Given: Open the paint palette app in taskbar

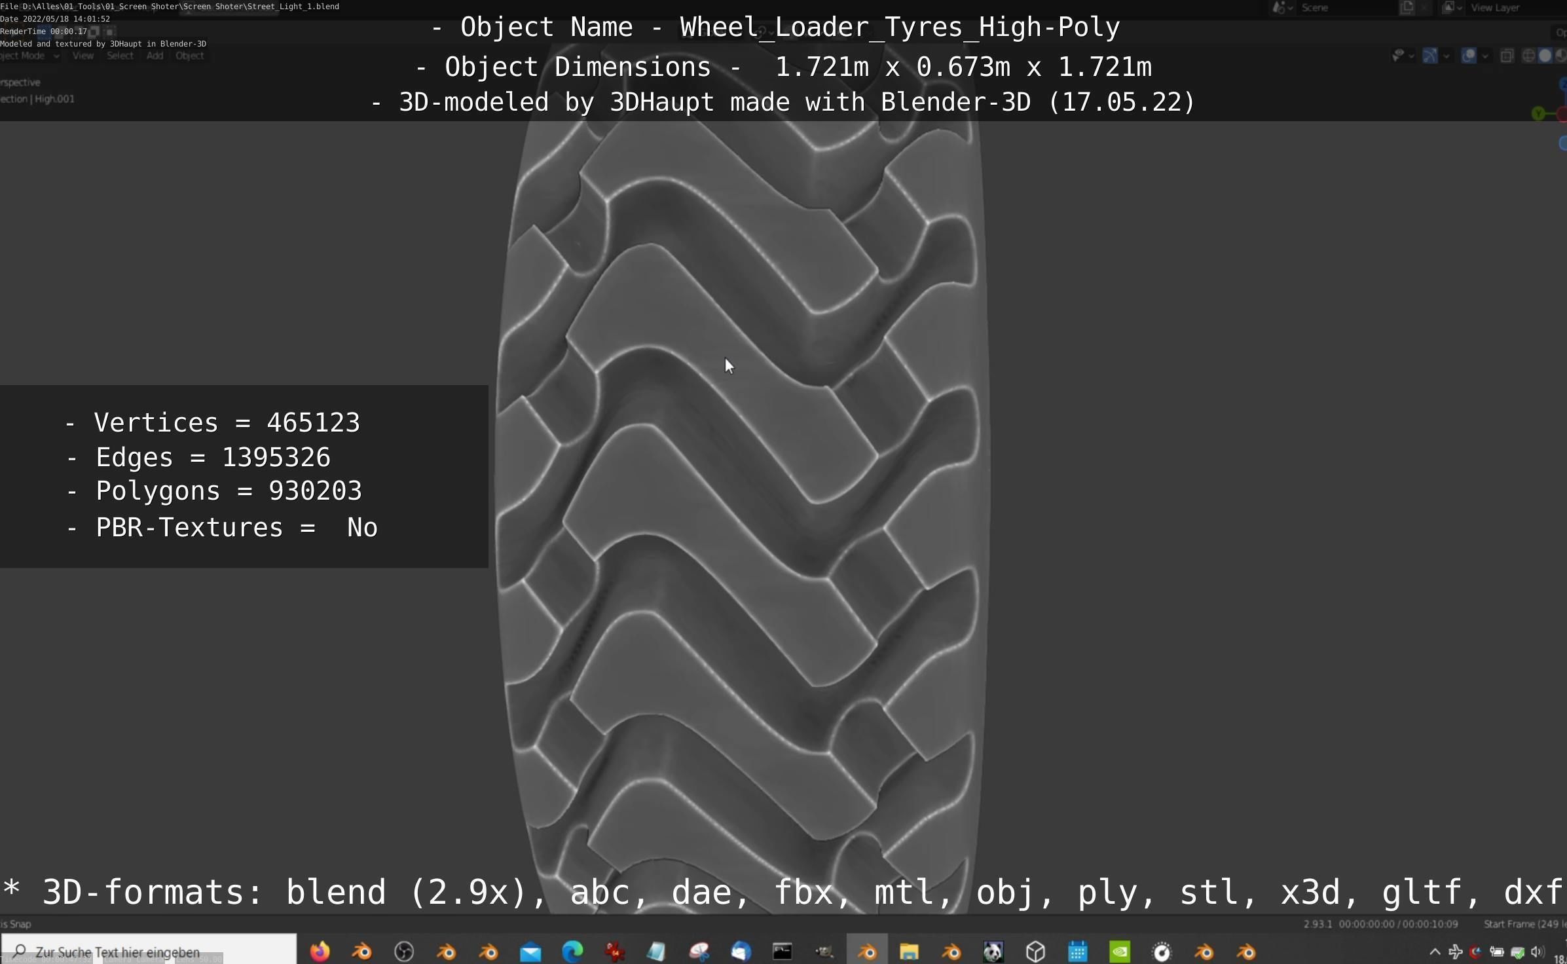Looking at the screenshot, I should 699,951.
